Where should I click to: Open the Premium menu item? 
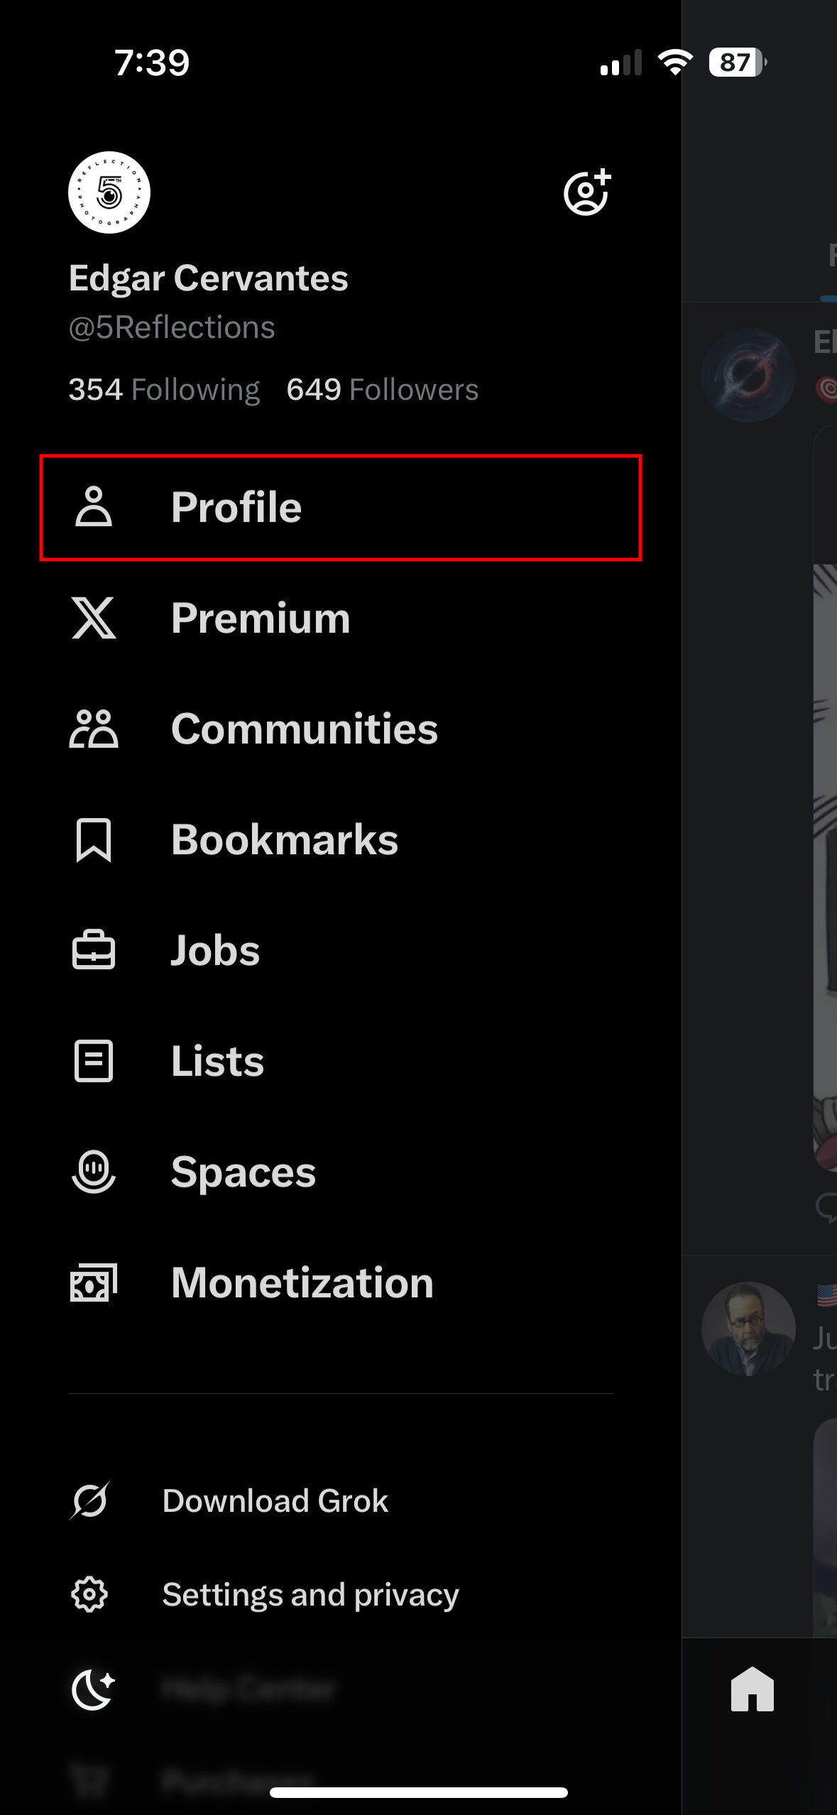261,618
